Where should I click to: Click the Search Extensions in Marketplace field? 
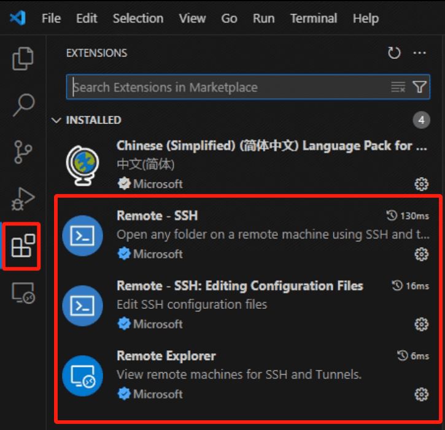[x=227, y=87]
